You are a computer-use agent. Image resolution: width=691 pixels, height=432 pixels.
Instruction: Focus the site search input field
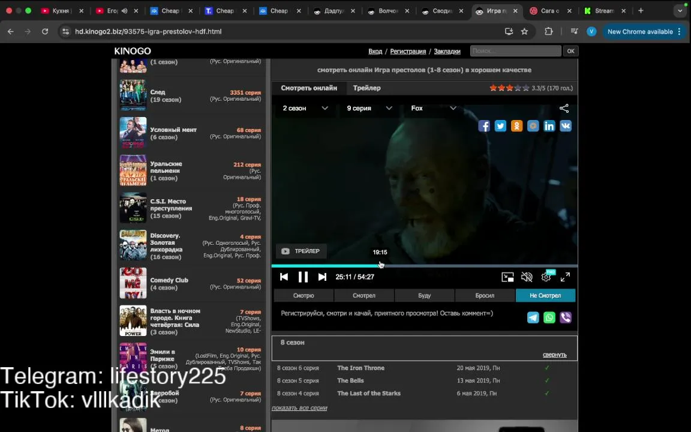516,51
